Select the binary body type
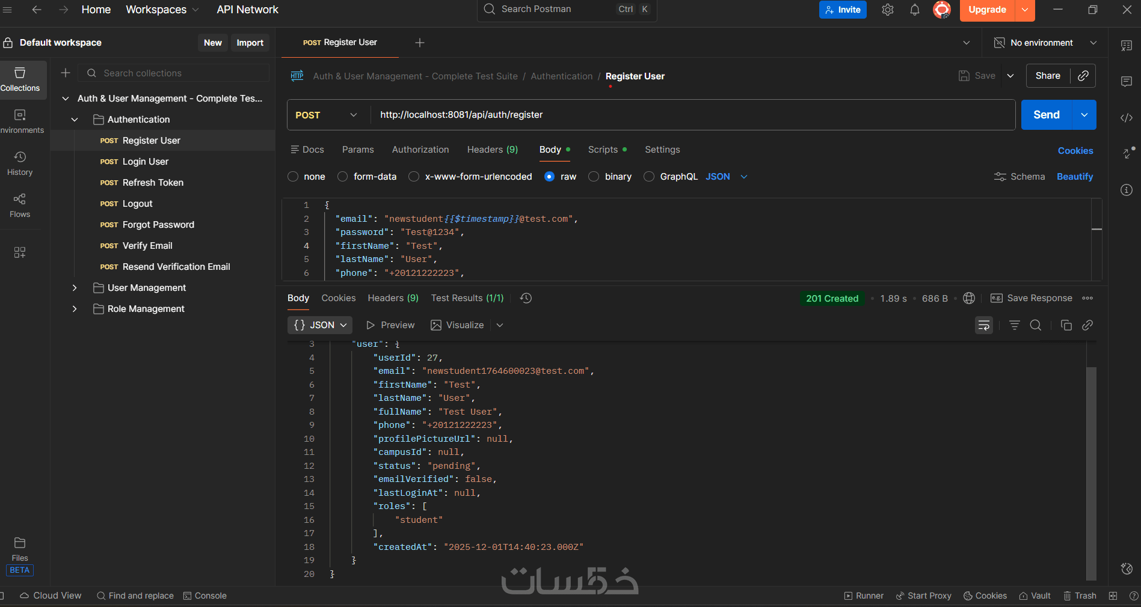Image resolution: width=1141 pixels, height=607 pixels. pyautogui.click(x=594, y=177)
